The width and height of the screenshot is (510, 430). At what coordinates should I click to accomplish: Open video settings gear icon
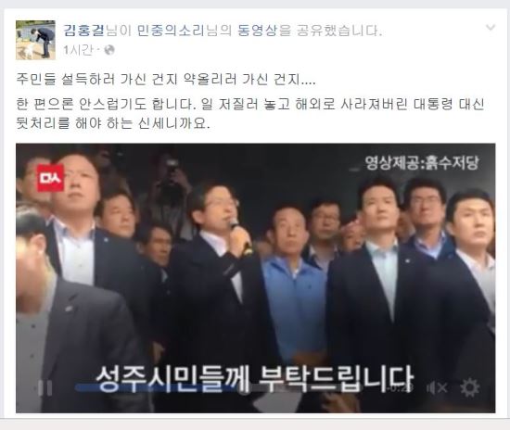pyautogui.click(x=470, y=387)
